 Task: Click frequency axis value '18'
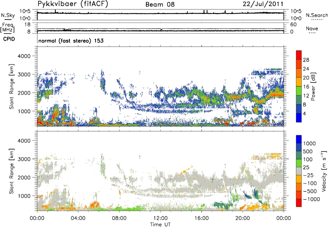point(27,25)
